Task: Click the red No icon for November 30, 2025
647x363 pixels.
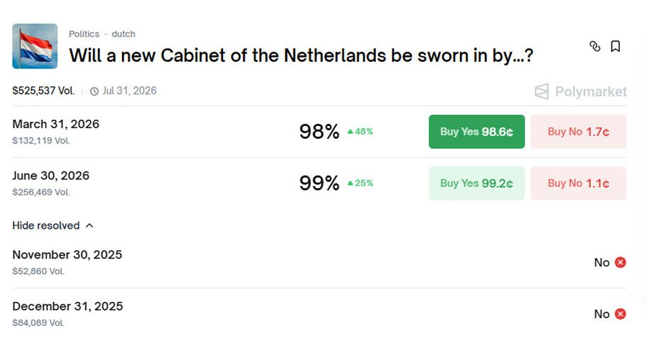Action: 620,262
